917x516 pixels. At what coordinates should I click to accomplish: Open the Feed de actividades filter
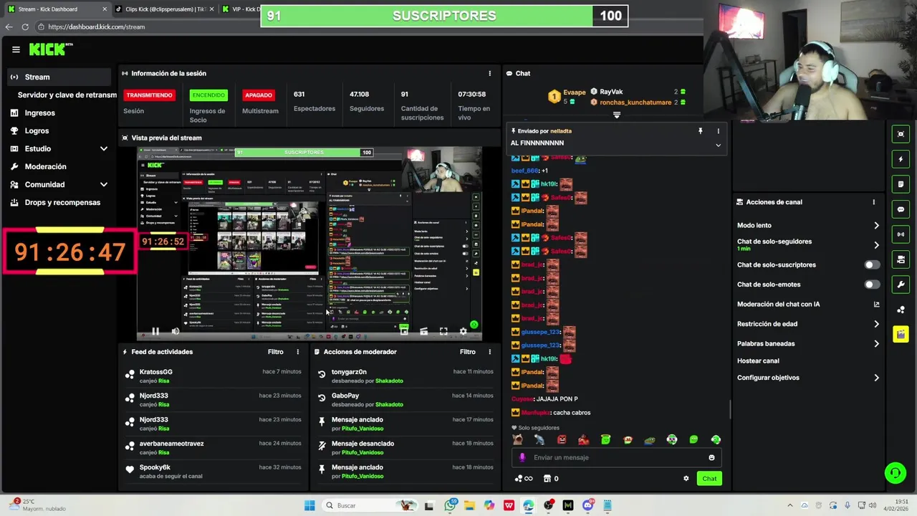click(276, 352)
